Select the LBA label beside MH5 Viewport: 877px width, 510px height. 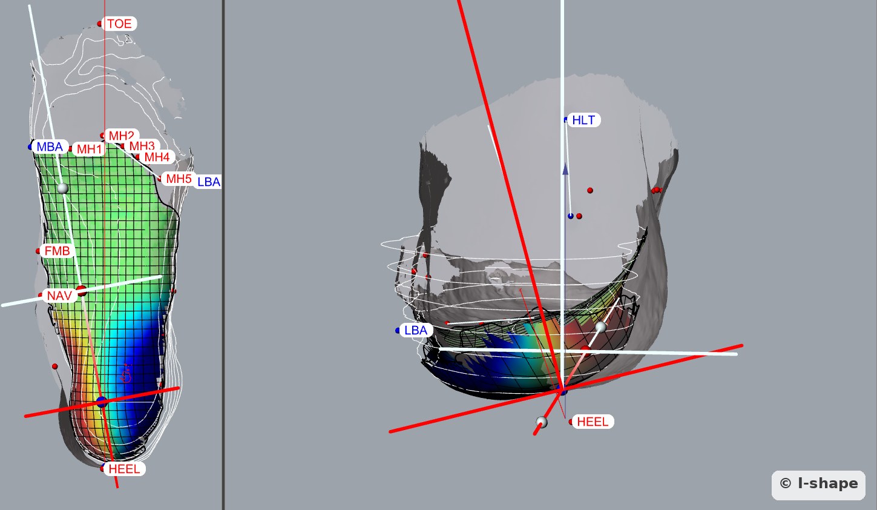point(209,182)
